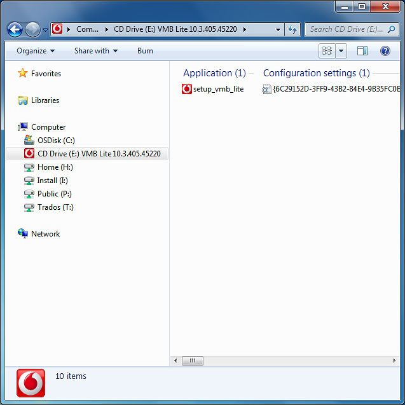Open the view options dropdown arrow
This screenshot has width=405, height=405.
pos(341,51)
